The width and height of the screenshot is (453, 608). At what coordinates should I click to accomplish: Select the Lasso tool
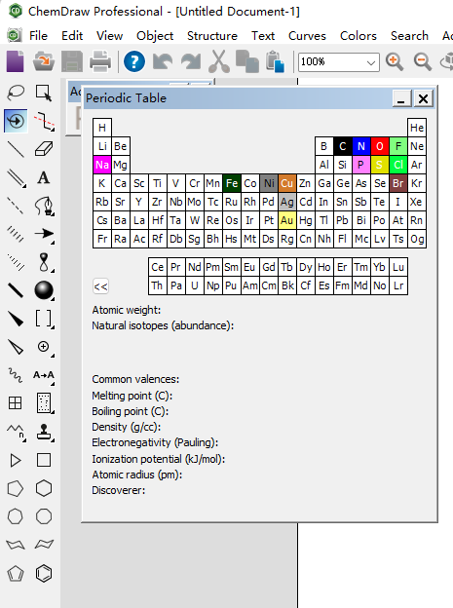pos(16,93)
